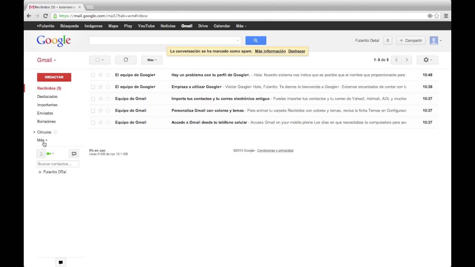Open the Gmail dropdown beside the logo
This screenshot has height=267, width=475.
[46, 60]
